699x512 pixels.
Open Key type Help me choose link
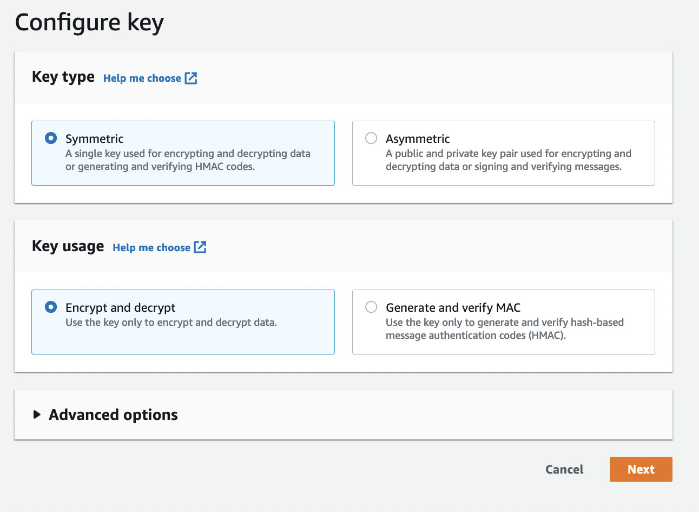142,78
